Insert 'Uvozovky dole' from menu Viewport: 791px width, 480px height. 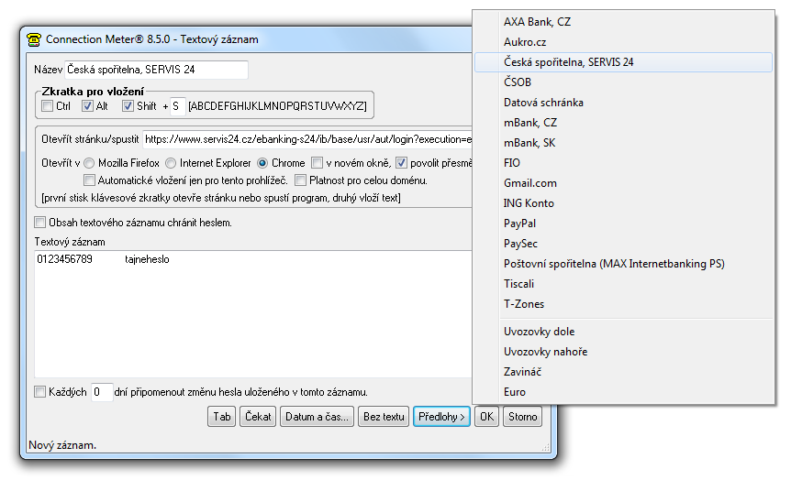[x=623, y=332]
